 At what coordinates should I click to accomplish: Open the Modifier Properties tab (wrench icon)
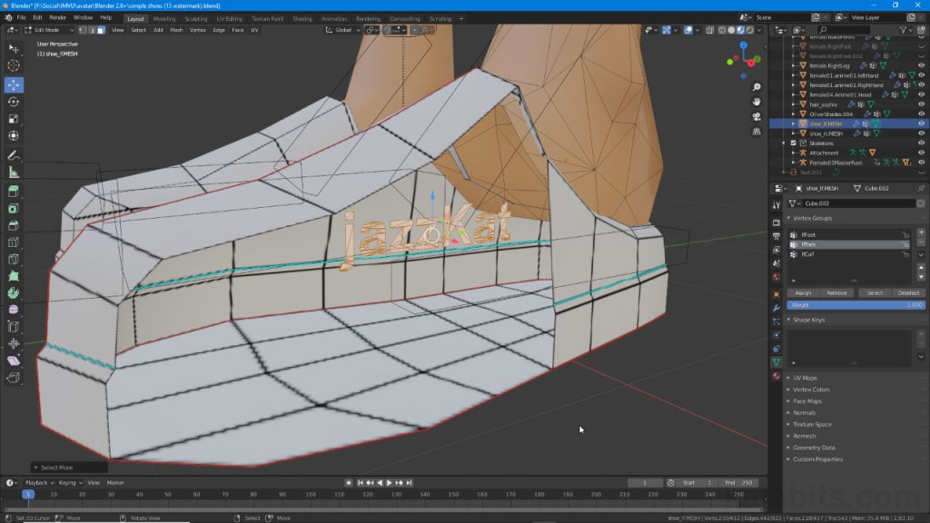[776, 308]
